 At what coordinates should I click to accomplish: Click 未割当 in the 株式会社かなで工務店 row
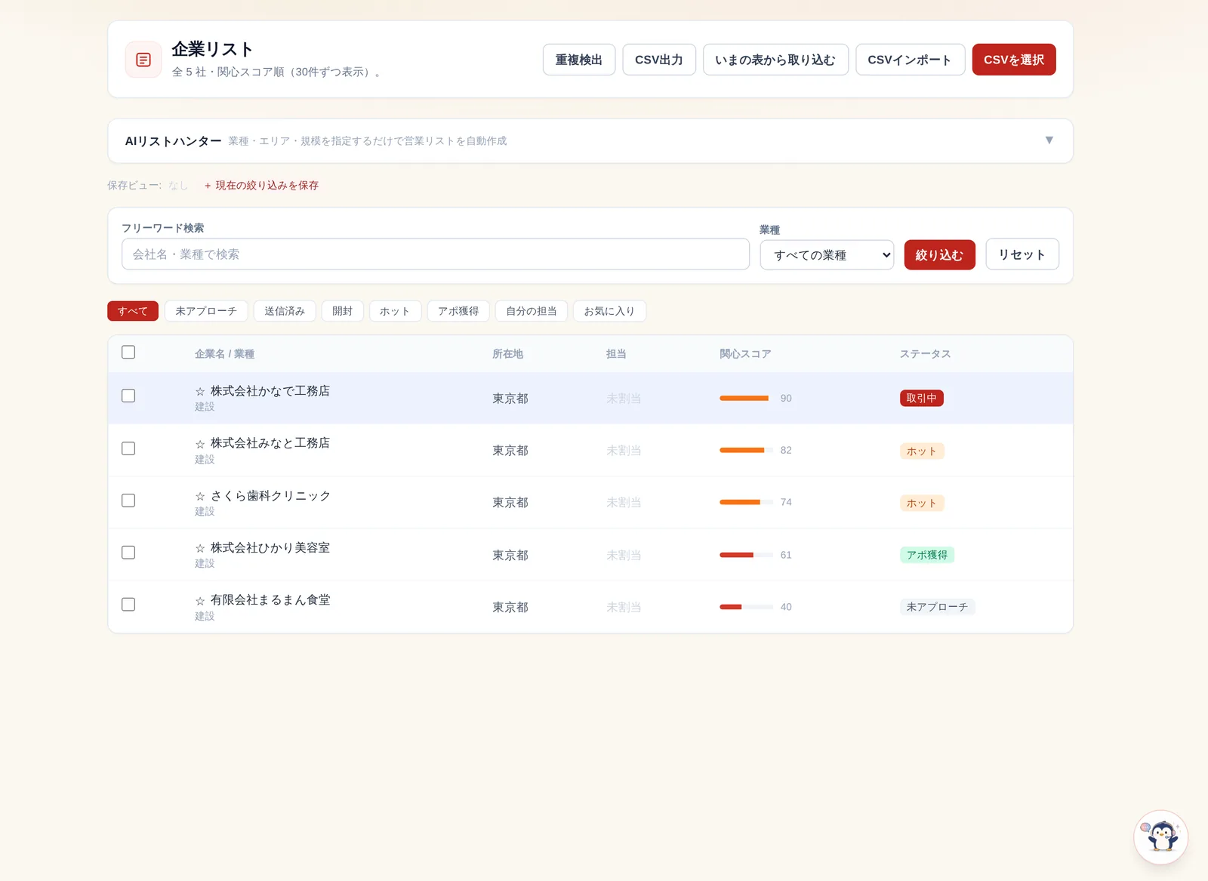coord(624,399)
